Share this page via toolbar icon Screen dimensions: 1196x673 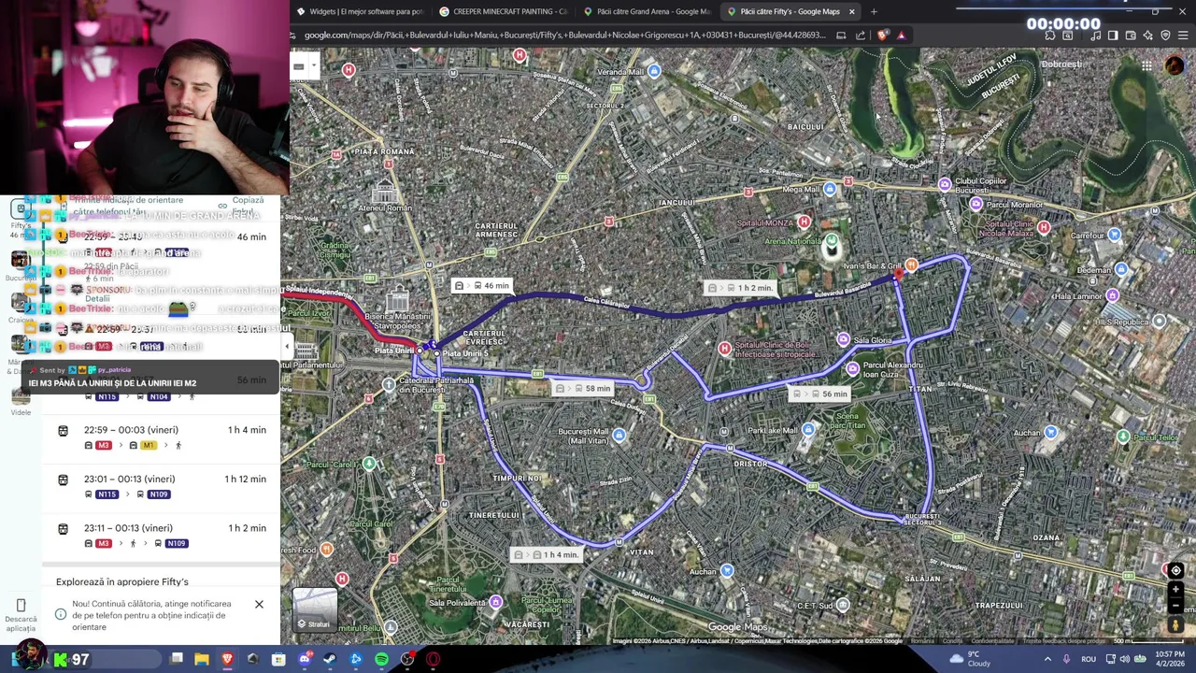pyautogui.click(x=861, y=36)
